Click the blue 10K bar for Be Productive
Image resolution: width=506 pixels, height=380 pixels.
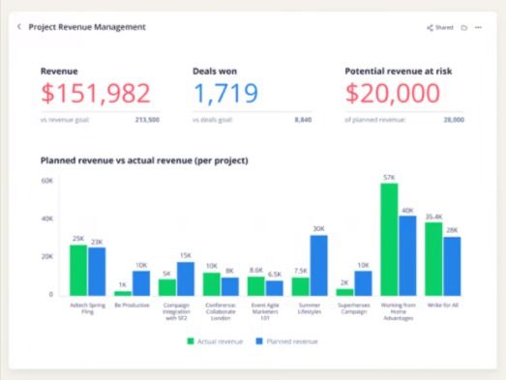[141, 283]
